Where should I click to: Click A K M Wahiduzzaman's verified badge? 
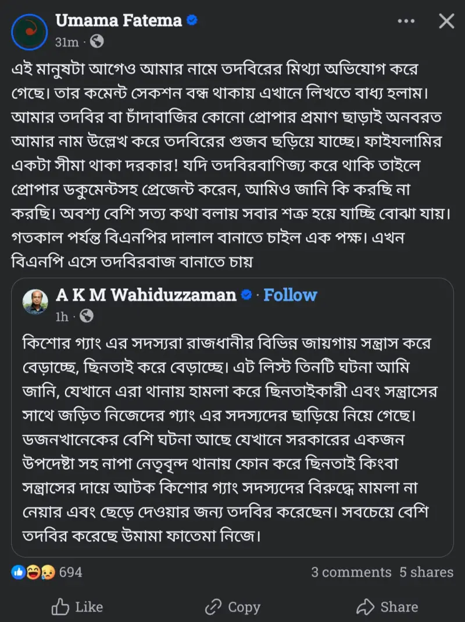tap(246, 295)
